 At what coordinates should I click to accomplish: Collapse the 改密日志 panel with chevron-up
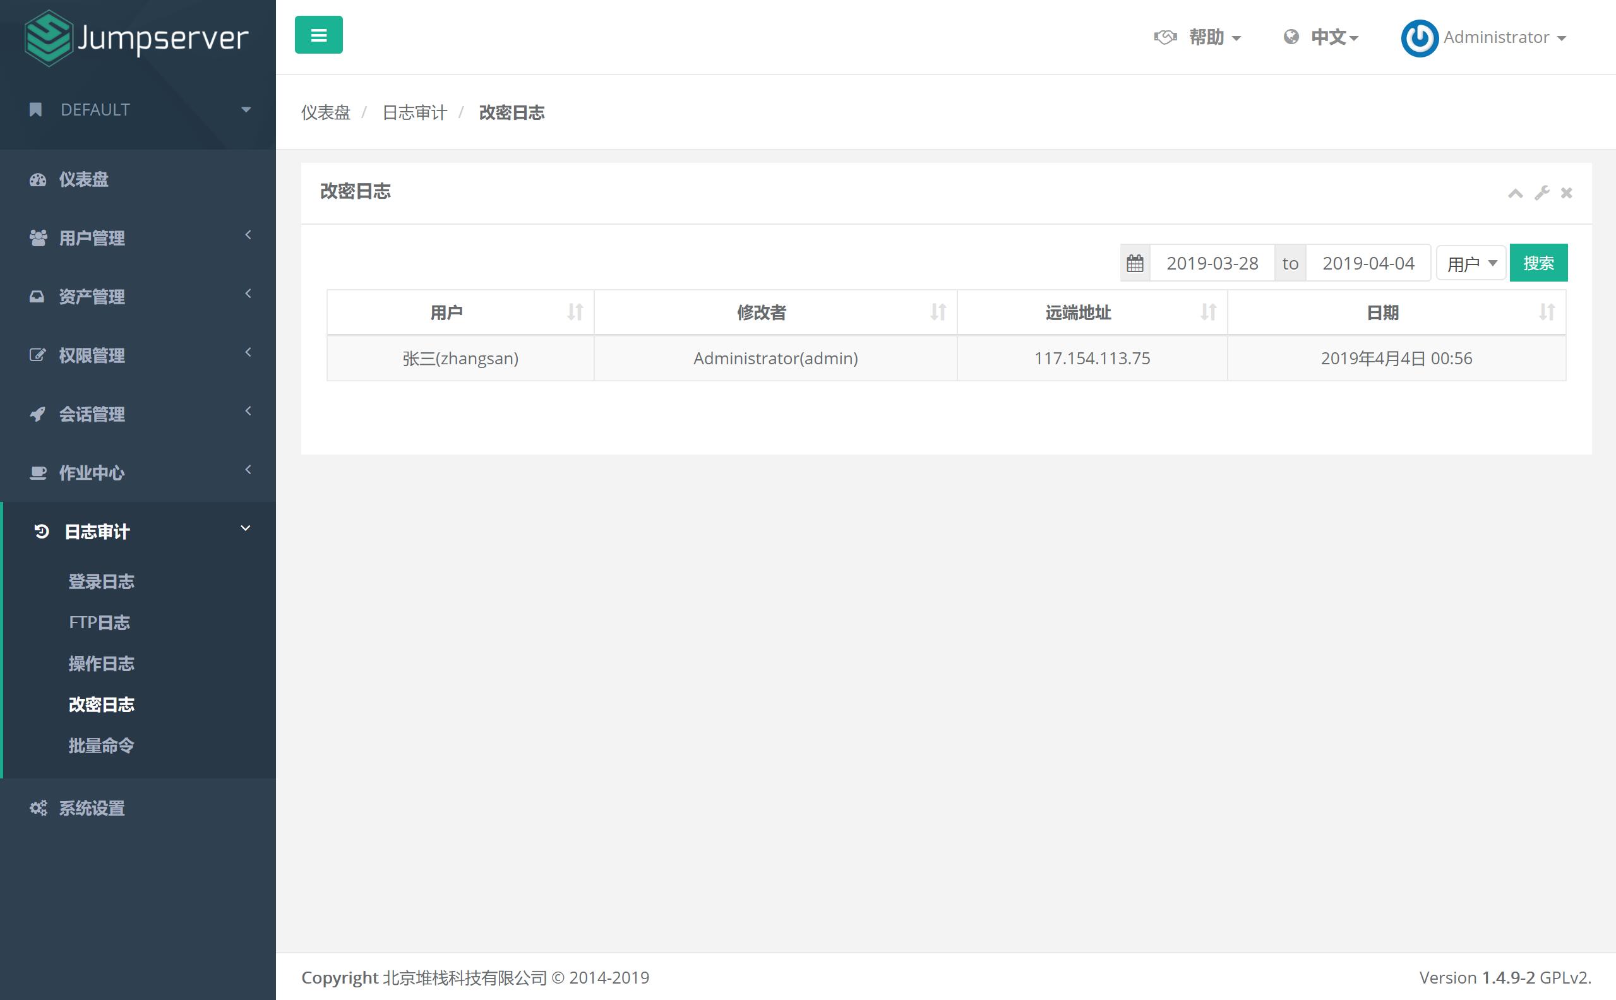(x=1515, y=193)
